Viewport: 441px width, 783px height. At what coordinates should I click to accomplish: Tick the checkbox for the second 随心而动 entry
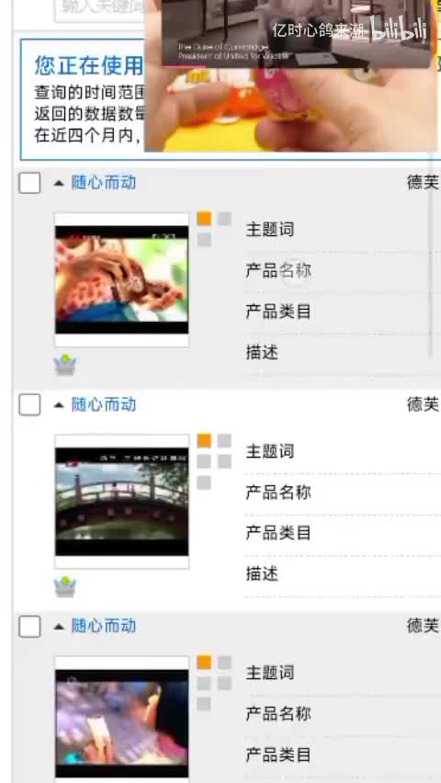[29, 404]
